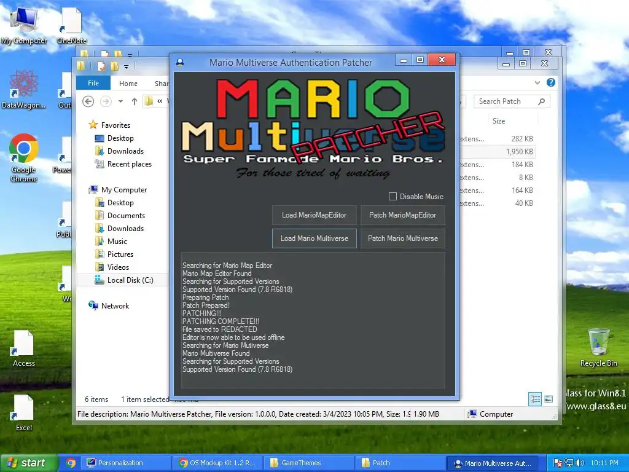The image size is (629, 472).
Task: Sort by the Size column header
Action: pos(499,121)
